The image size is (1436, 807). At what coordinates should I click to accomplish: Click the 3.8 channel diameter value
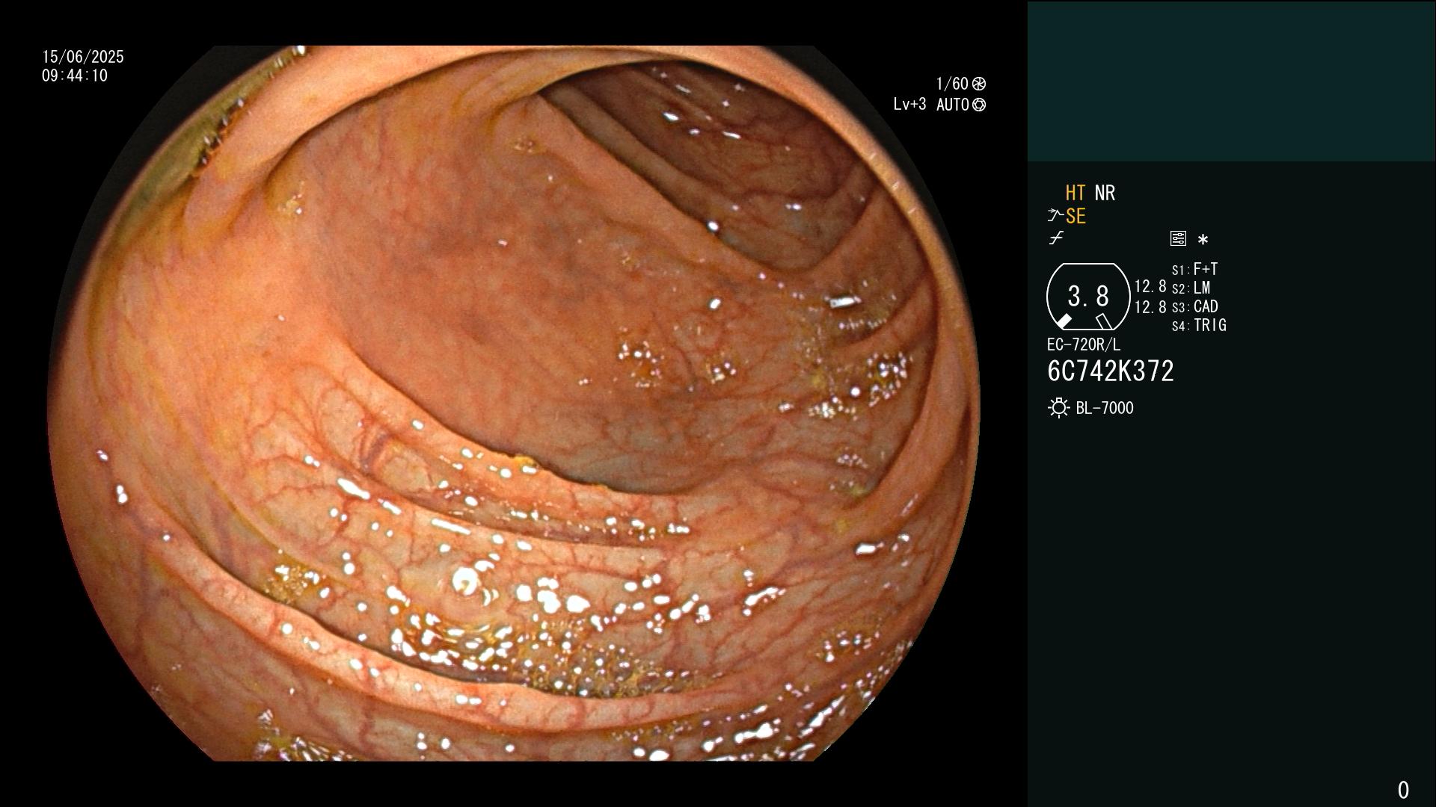(1088, 296)
